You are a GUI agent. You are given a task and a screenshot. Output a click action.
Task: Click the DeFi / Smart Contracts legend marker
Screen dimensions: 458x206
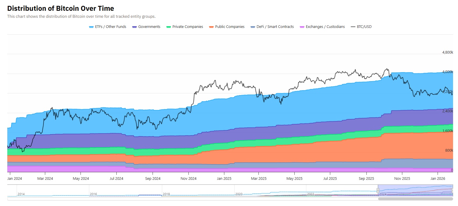(253, 27)
